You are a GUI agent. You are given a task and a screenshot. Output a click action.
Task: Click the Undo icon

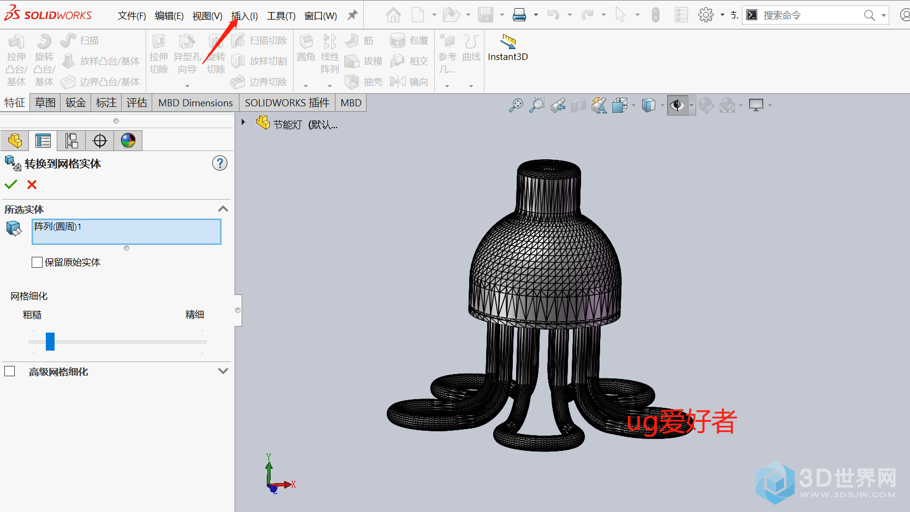[x=553, y=15]
